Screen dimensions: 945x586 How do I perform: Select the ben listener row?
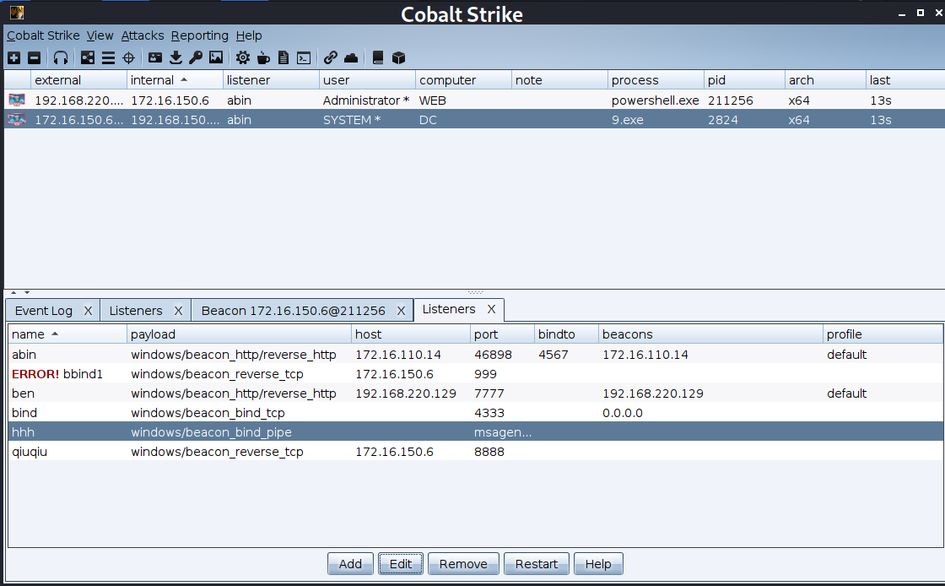476,393
